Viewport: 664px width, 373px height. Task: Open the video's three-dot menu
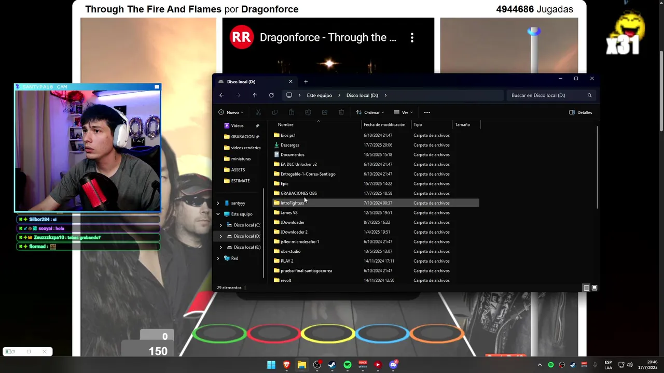[412, 37]
